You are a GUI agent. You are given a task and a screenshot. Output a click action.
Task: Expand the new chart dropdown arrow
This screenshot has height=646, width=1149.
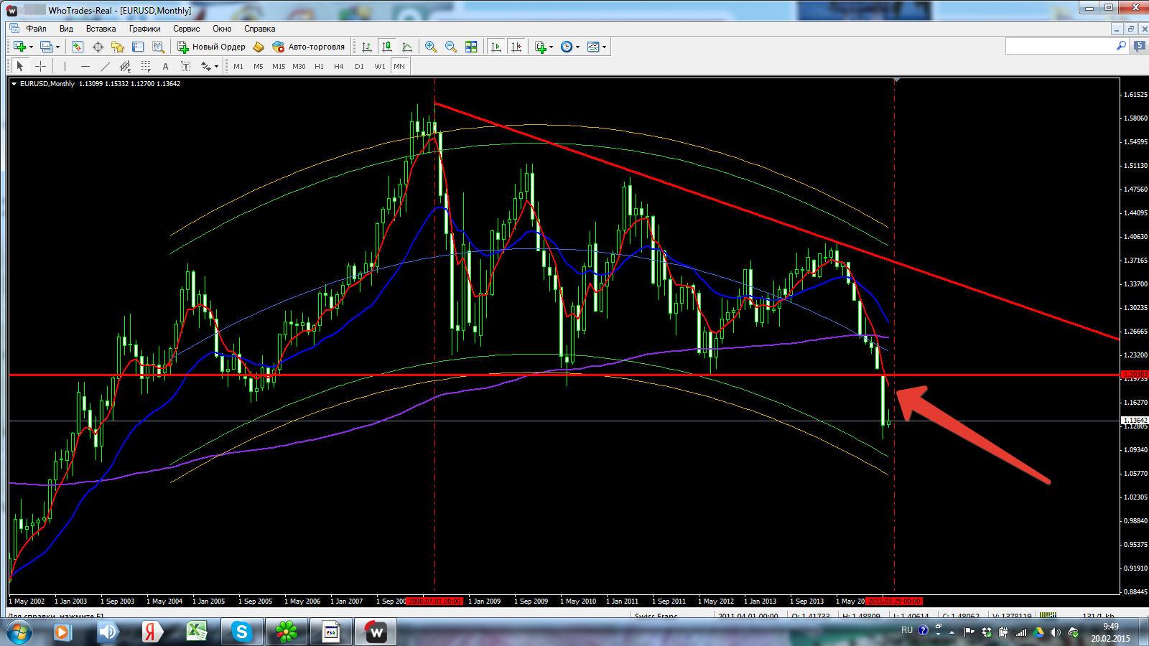31,47
